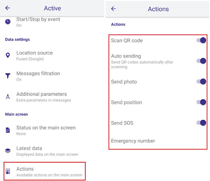Click the Location source pin icon
The height and width of the screenshot is (181, 210).
pos(8,55)
